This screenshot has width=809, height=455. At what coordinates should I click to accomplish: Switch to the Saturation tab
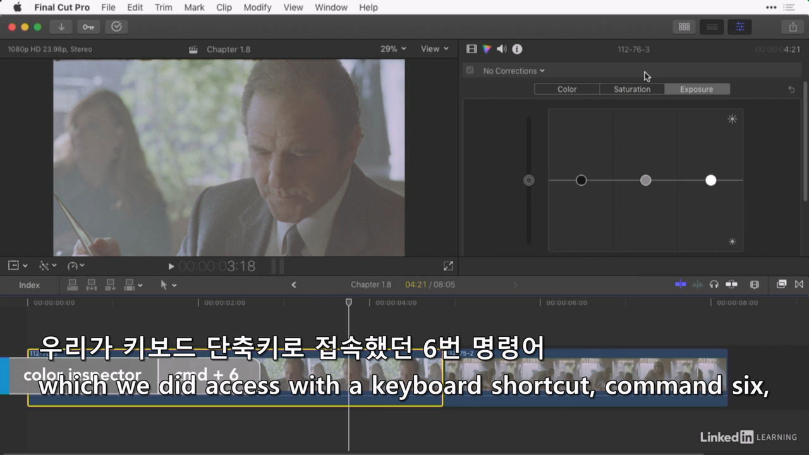tap(632, 89)
